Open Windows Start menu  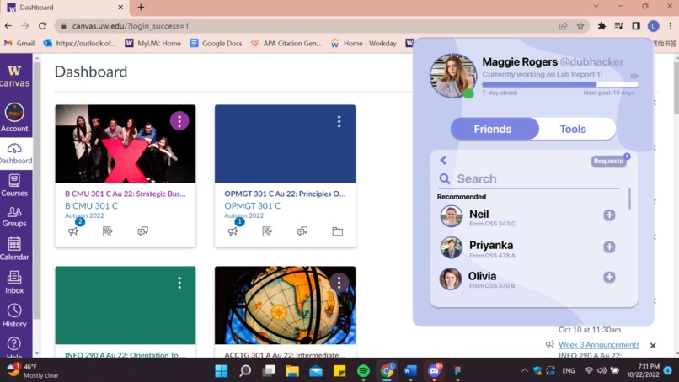click(x=222, y=371)
